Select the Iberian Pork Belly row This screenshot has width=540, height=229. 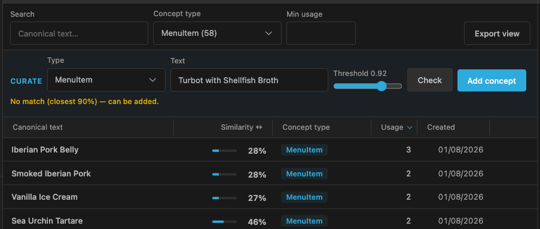(270, 150)
